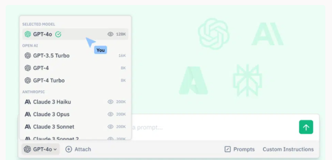This screenshot has height=160, width=332.
Task: Click the 200K context label for Claude 3 Opus
Action: pyautogui.click(x=121, y=114)
